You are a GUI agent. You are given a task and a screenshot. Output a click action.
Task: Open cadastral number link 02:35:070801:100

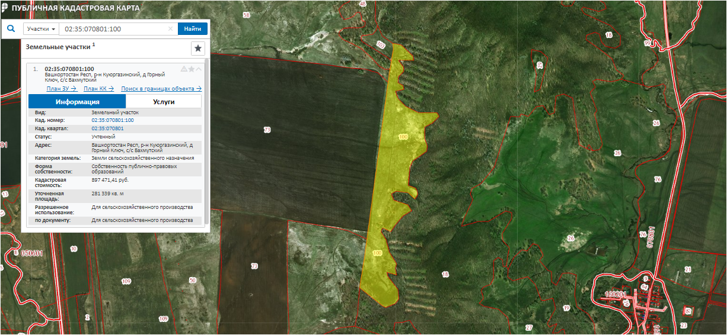112,120
